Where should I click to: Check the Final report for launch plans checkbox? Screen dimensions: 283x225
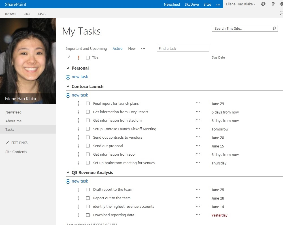[88, 103]
